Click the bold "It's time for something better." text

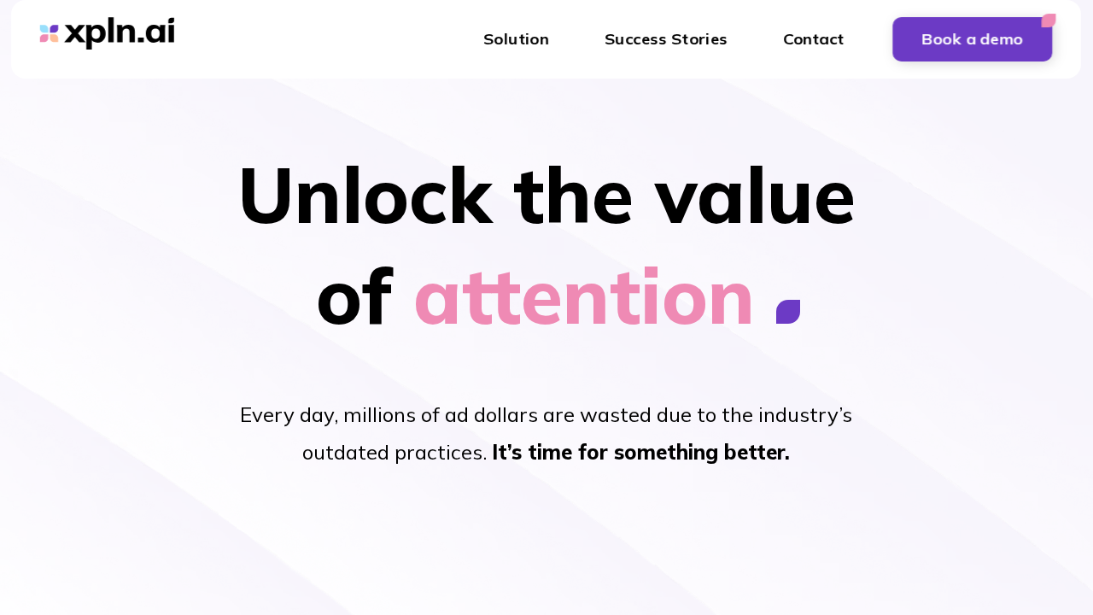pos(640,453)
